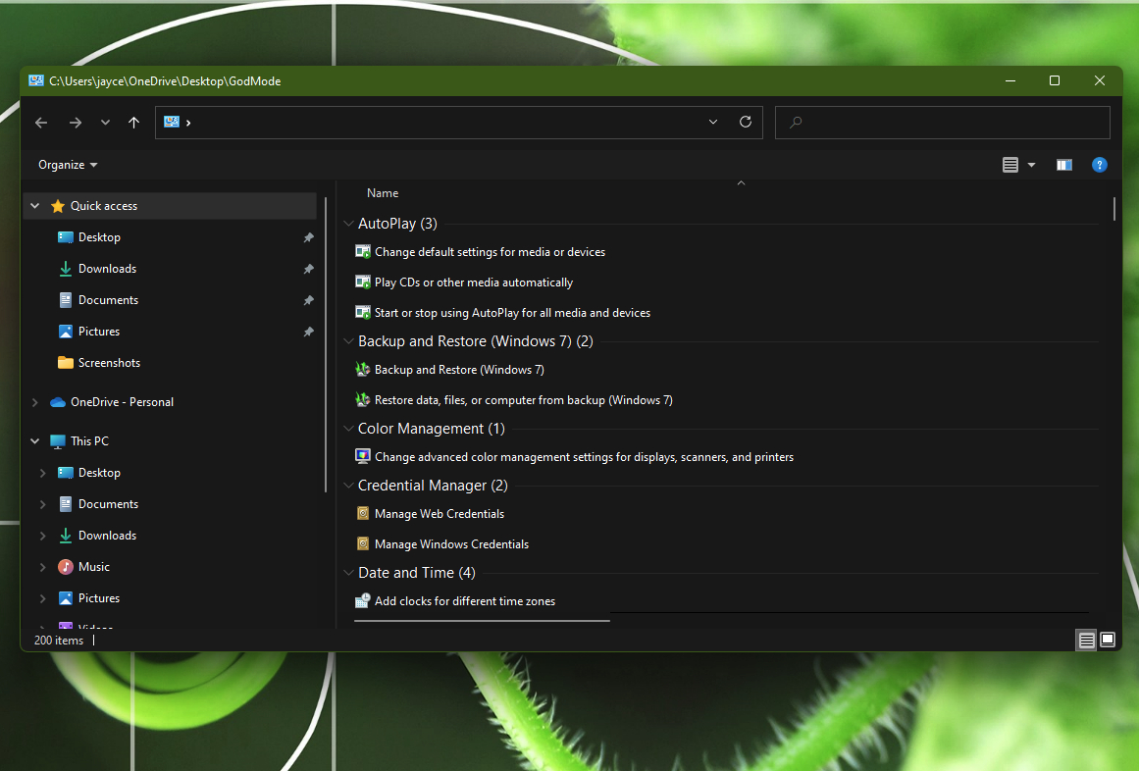Expand Downloads under This PC
The width and height of the screenshot is (1139, 771).
(43, 536)
